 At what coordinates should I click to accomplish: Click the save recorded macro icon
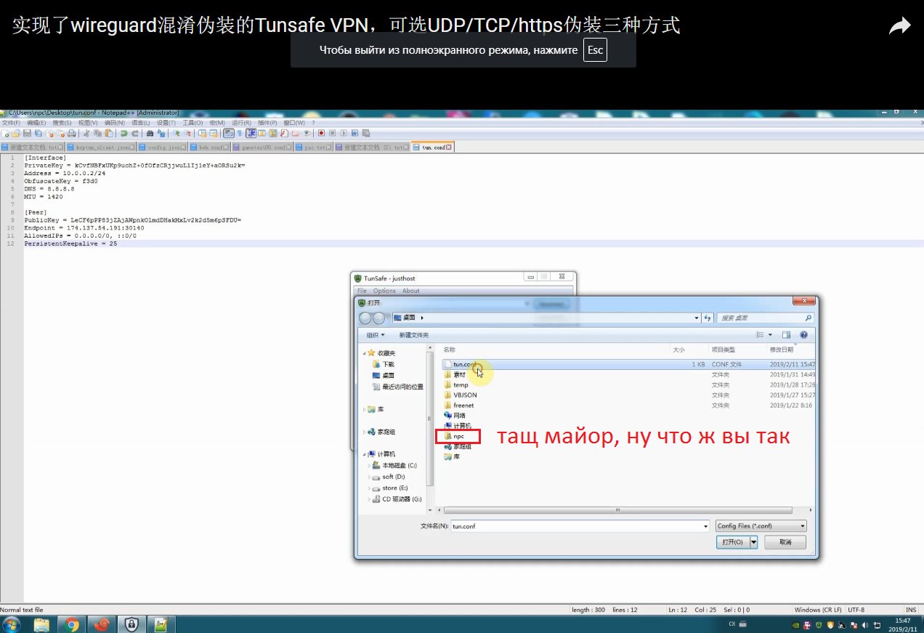[x=366, y=134]
